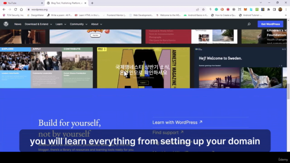Open the Hej! Welcome to Sweden thumbnail
290x163 pixels.
click(x=241, y=67)
